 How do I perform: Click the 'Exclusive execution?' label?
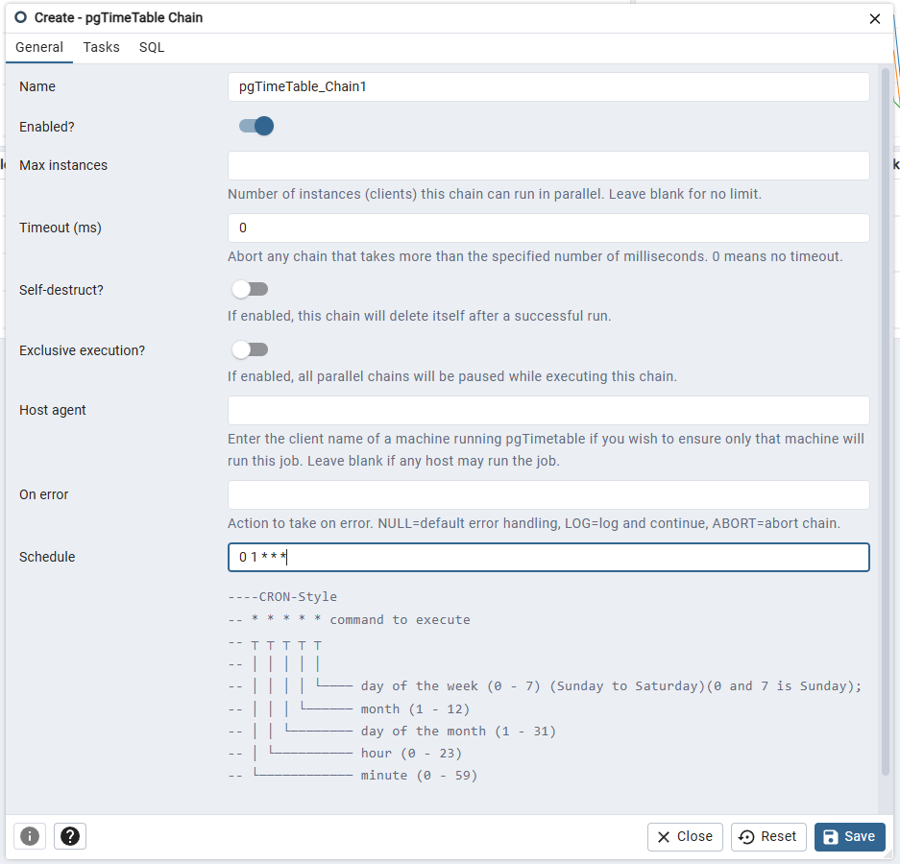(x=82, y=350)
